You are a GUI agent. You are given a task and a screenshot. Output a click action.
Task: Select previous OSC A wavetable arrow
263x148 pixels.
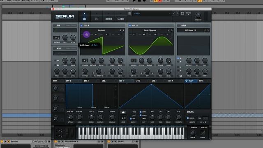(120, 30)
